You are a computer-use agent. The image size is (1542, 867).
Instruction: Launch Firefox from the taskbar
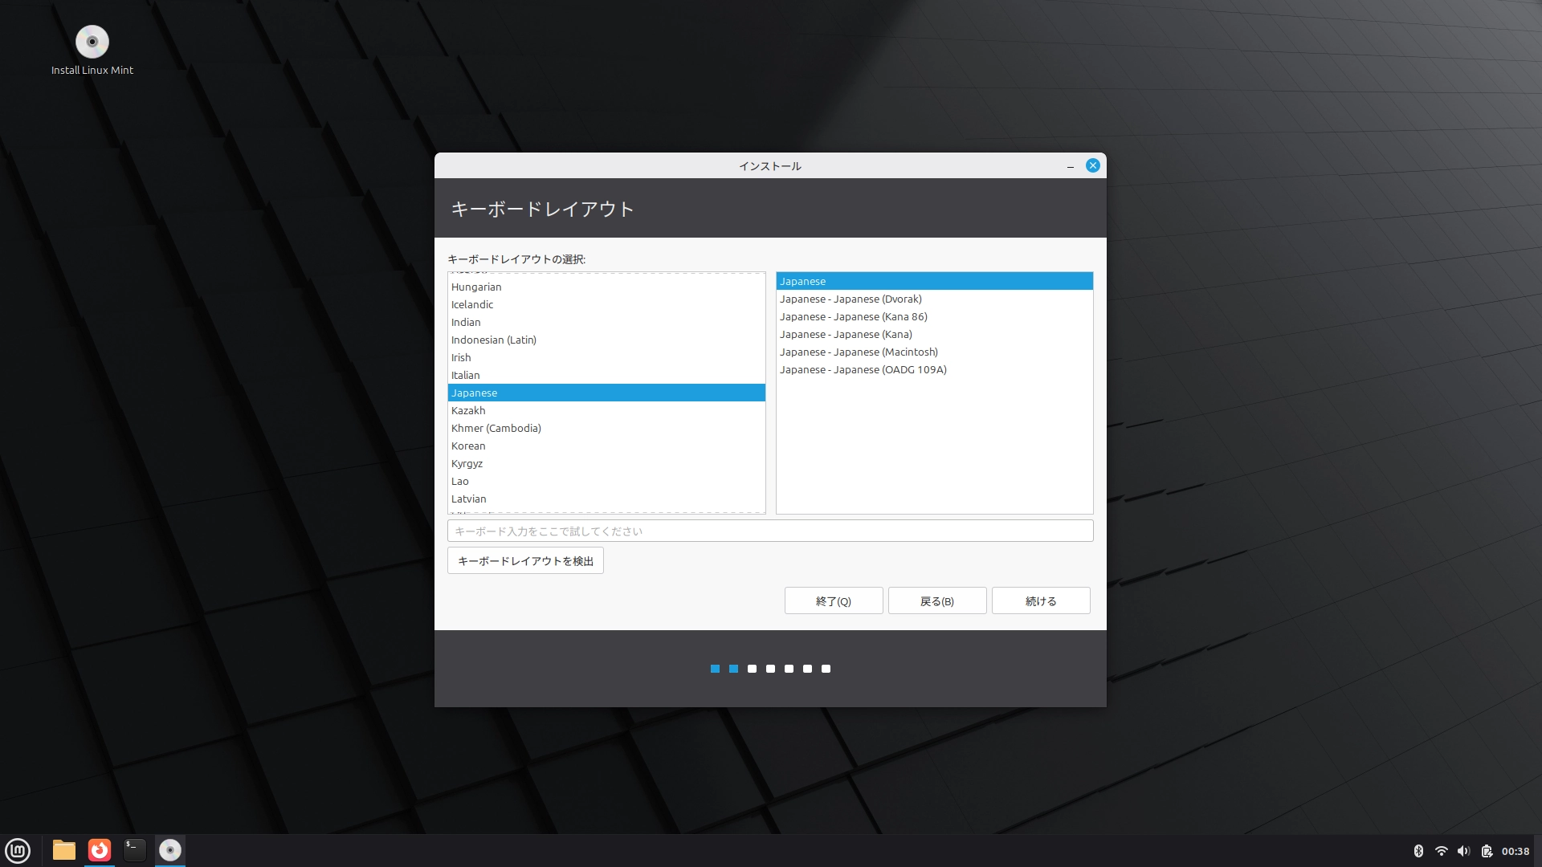click(x=98, y=850)
